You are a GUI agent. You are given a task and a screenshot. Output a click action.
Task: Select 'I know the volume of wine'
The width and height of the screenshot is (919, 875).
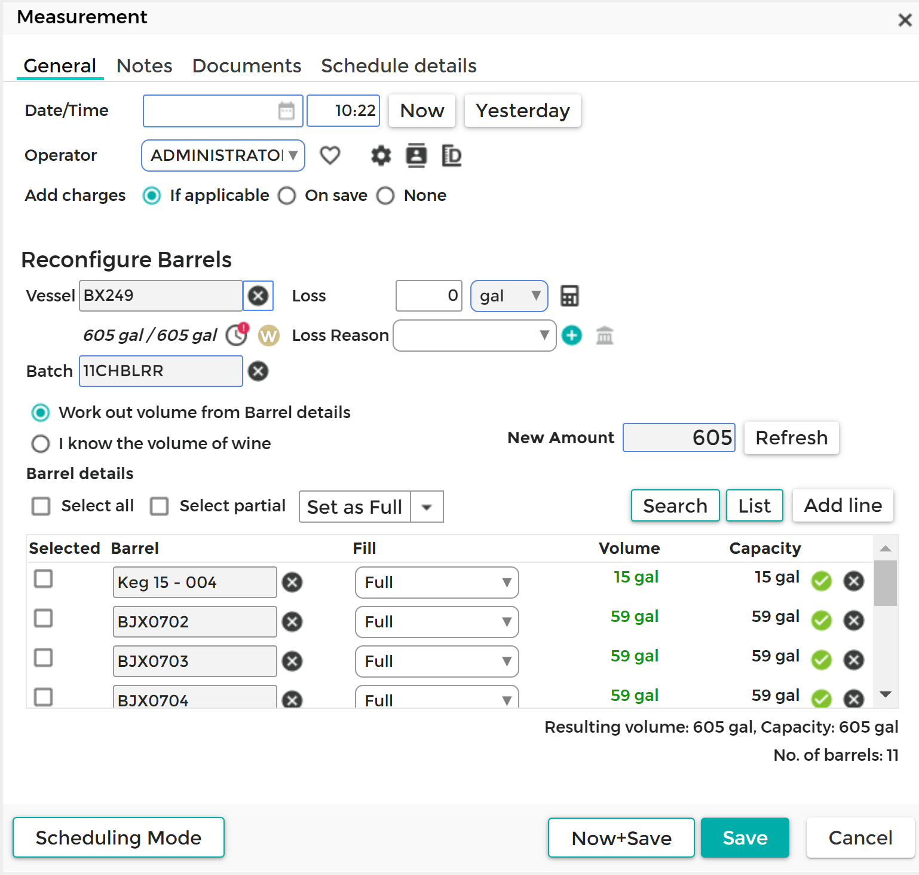(x=41, y=444)
